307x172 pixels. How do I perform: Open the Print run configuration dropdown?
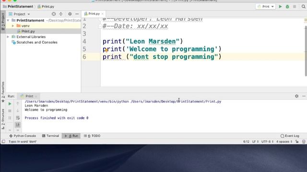265,7
